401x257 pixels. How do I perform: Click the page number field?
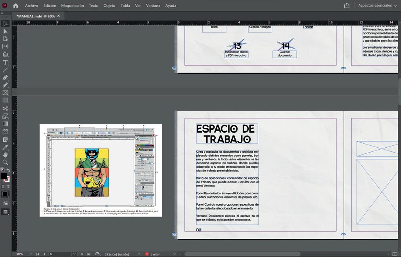tap(60, 254)
